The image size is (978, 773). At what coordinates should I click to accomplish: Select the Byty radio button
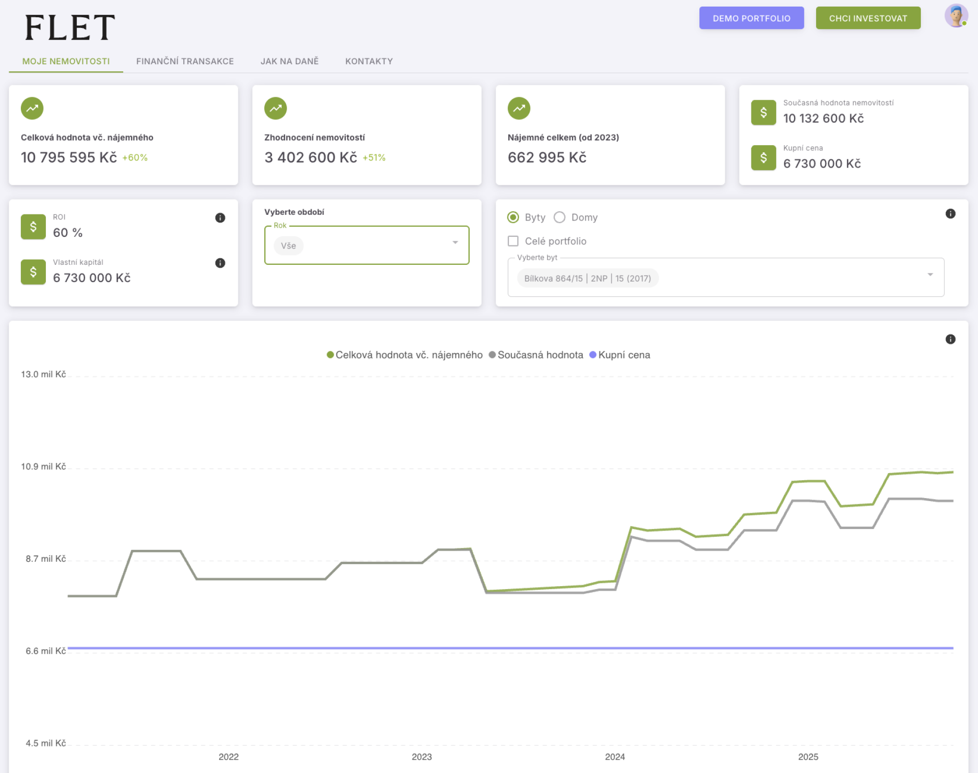(513, 217)
